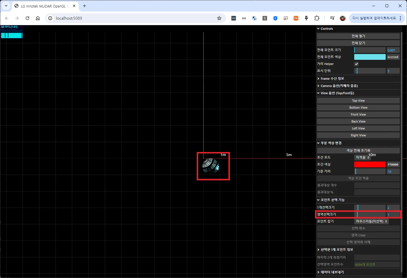
Task: Adjust the 전체 포인트 크기 slider
Action: (x=370, y=50)
